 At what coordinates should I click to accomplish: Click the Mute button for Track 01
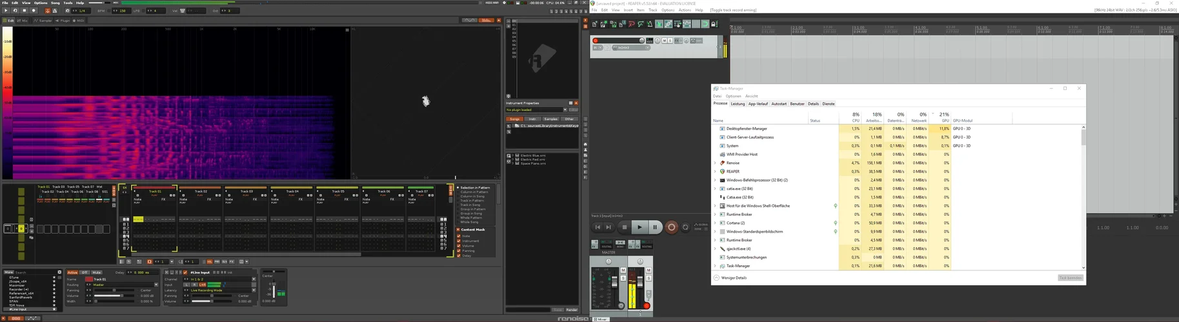[96, 272]
